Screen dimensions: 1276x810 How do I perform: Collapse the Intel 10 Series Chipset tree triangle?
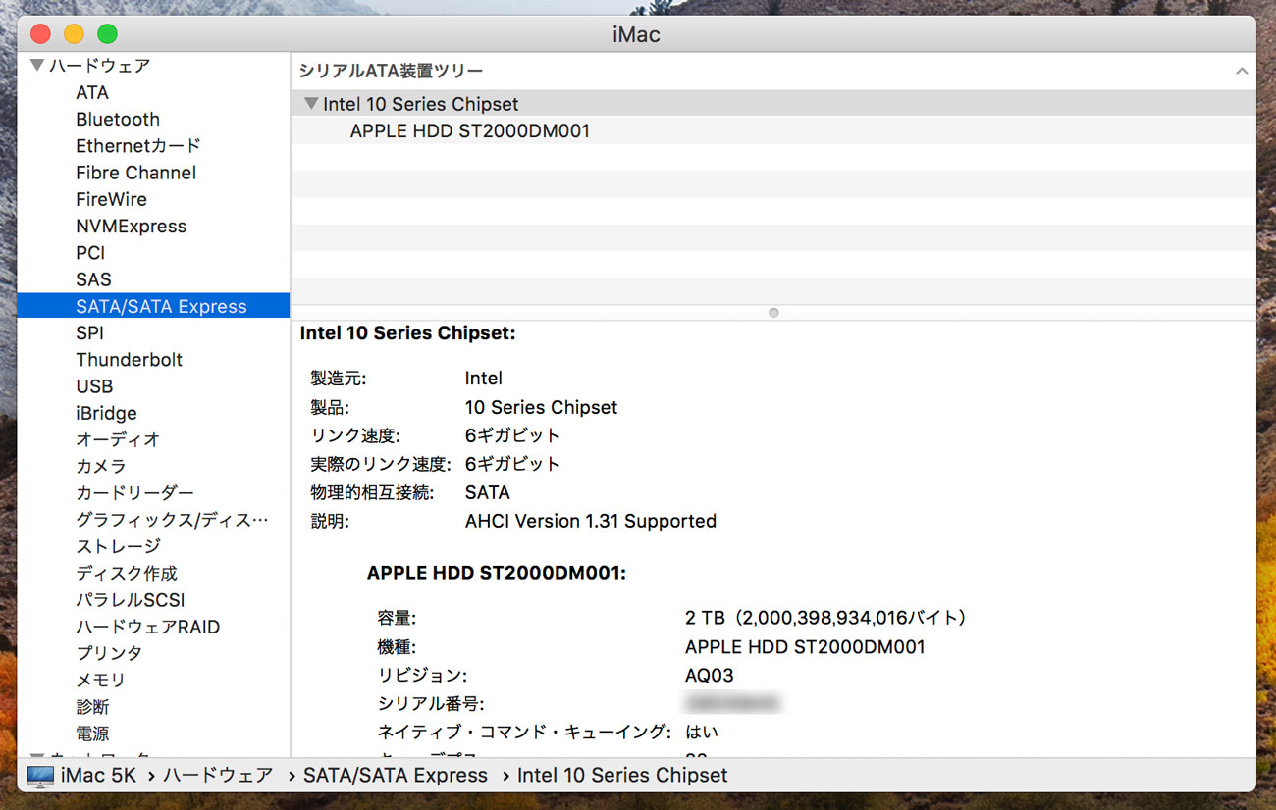tap(311, 103)
